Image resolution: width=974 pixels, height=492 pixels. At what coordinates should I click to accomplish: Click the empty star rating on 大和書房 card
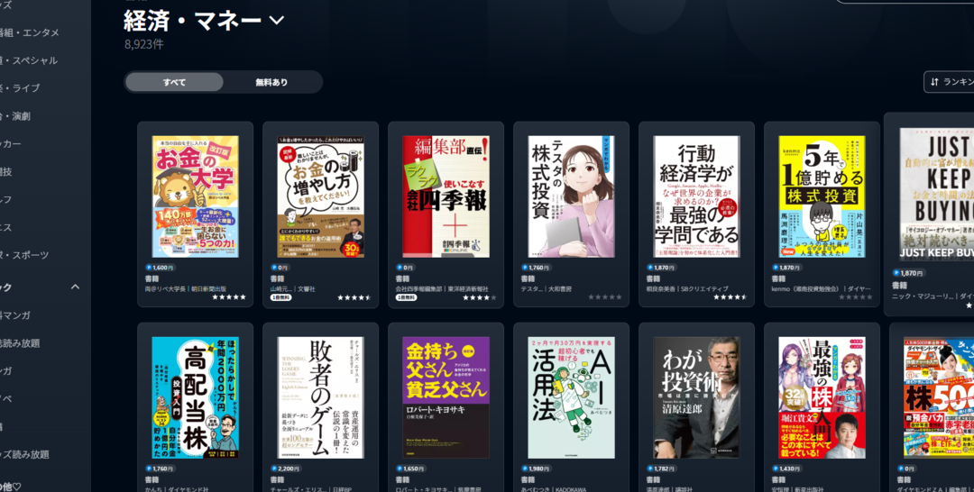click(605, 297)
